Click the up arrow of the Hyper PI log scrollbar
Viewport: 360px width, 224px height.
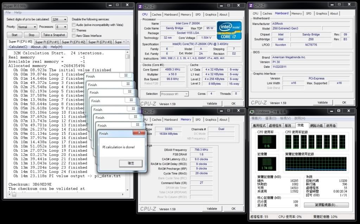click(127, 52)
